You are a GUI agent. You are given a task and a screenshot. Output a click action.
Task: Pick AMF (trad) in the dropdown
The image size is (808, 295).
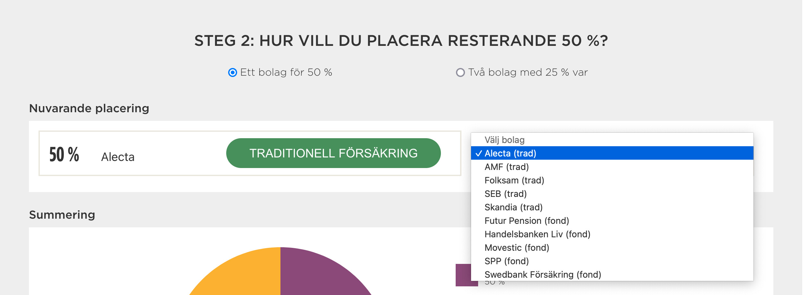click(x=507, y=167)
